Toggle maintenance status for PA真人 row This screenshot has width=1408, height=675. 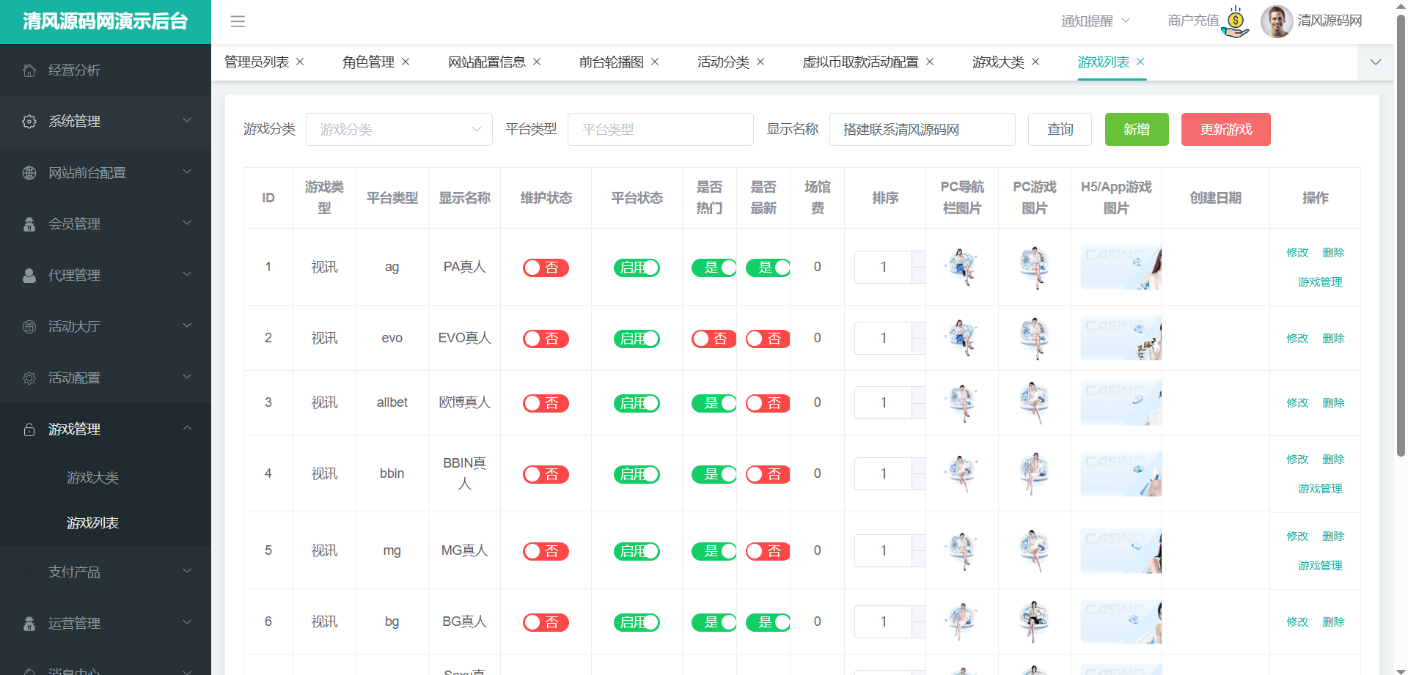click(x=546, y=268)
